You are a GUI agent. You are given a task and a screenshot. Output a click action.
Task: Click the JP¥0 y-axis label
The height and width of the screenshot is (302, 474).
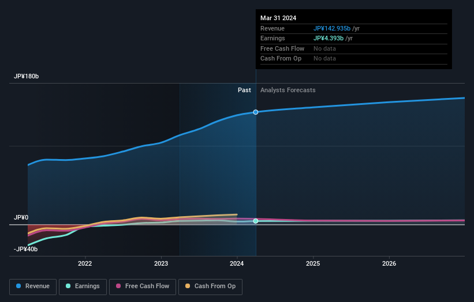[x=21, y=217]
